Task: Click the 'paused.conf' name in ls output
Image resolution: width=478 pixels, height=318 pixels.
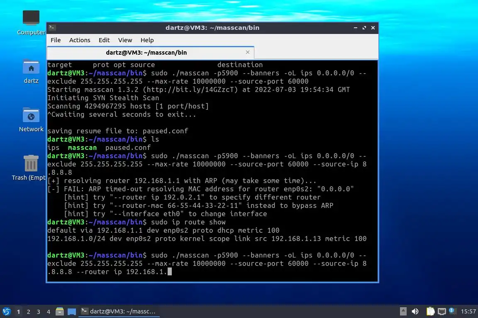Action: [x=128, y=147]
